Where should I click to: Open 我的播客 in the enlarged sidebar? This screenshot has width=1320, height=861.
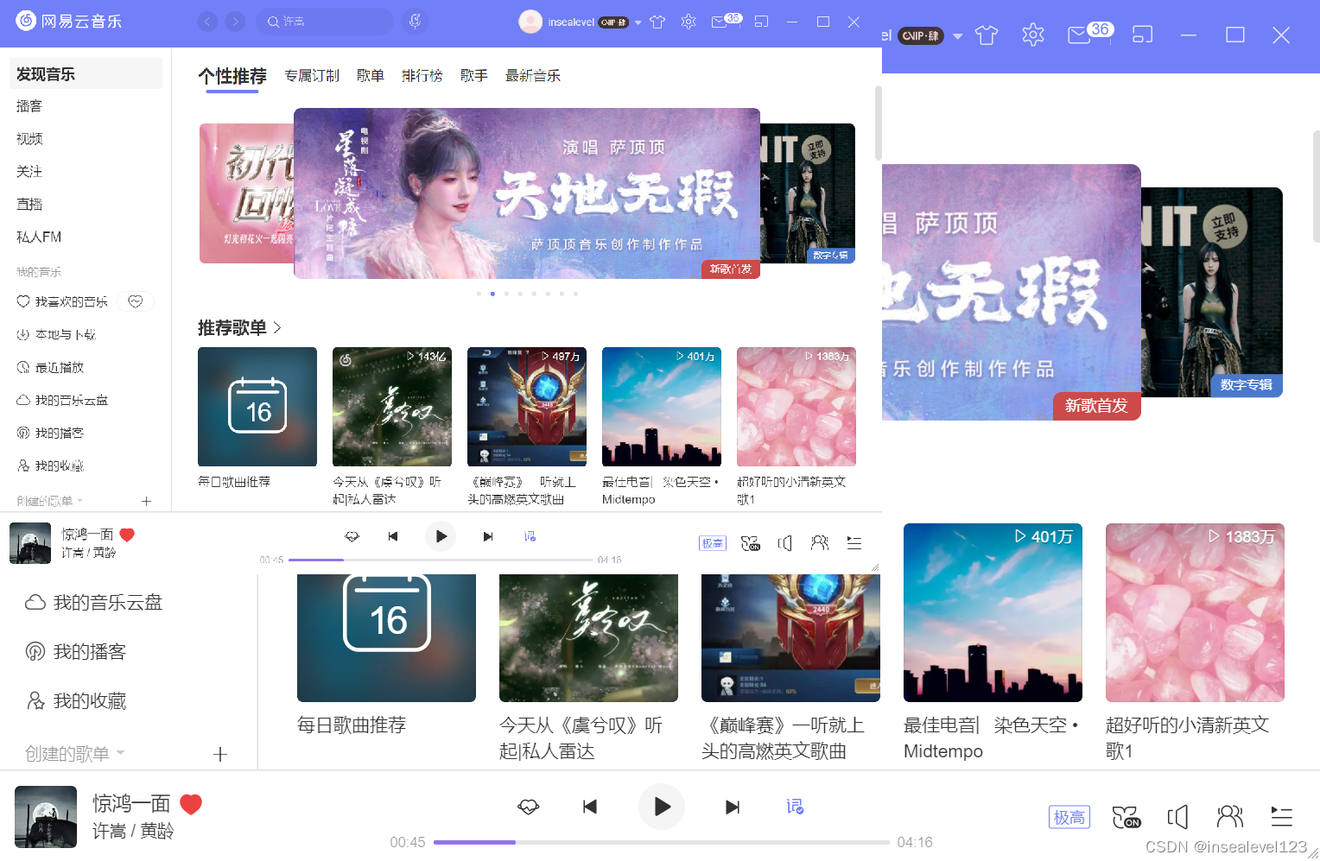[x=76, y=651]
